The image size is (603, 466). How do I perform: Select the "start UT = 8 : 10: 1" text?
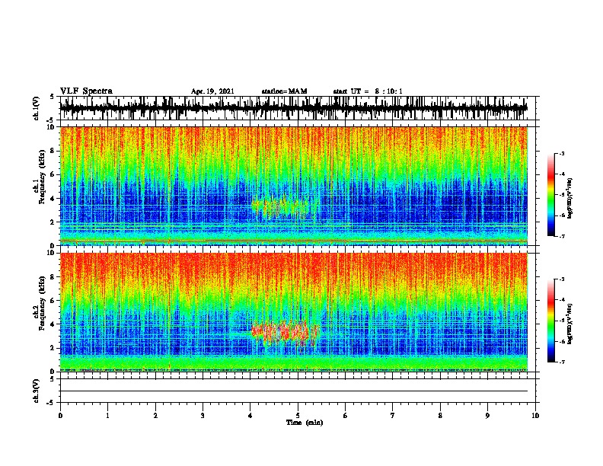(367, 91)
